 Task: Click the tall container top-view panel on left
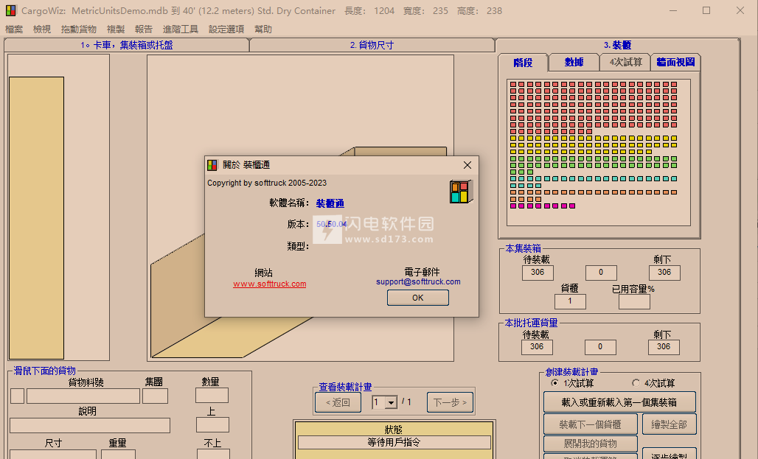(x=36, y=218)
